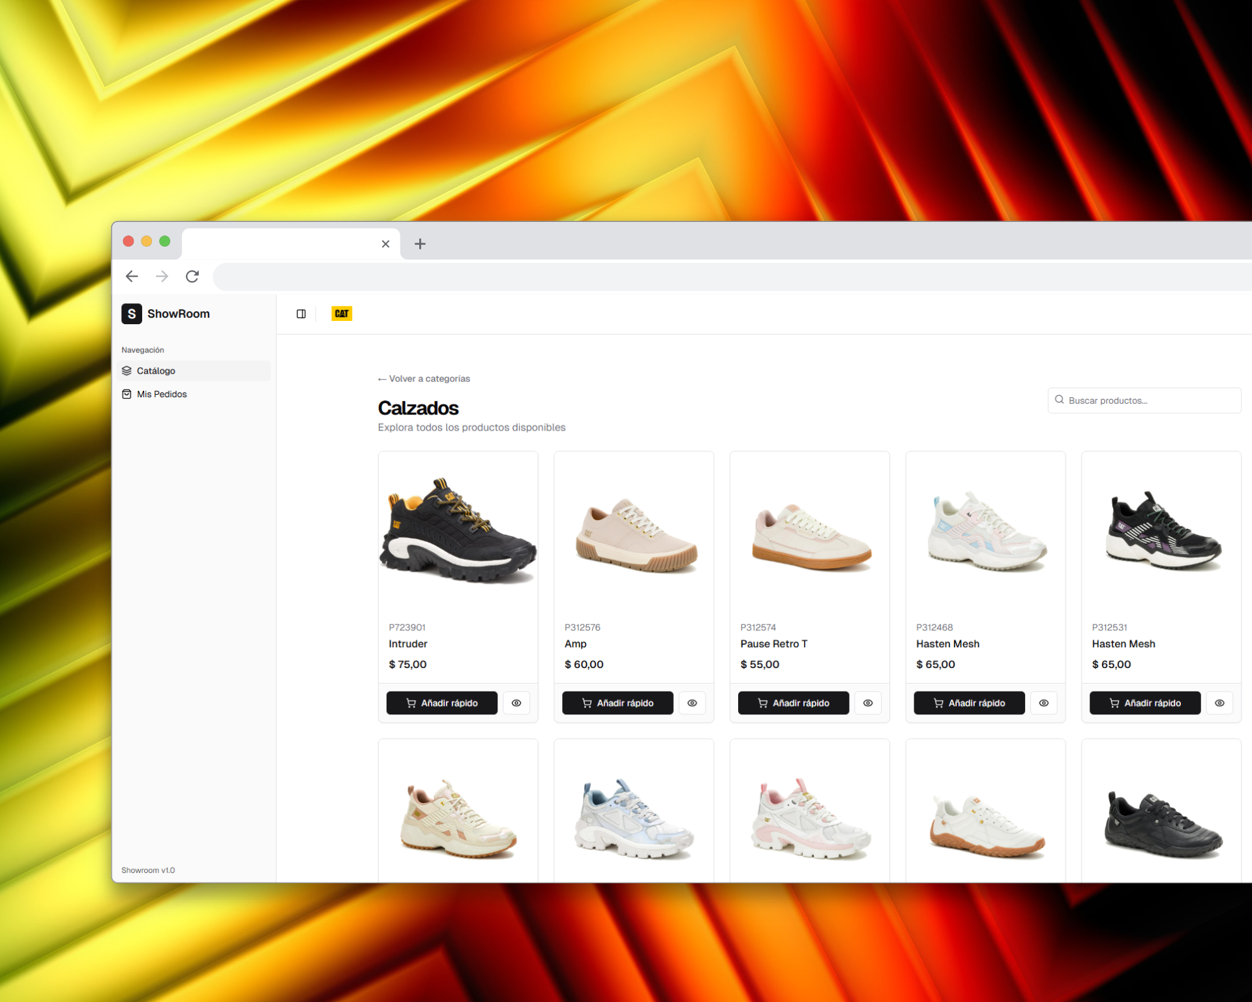Open a new browser tab with the plus button
1252x1002 pixels.
[x=420, y=243]
